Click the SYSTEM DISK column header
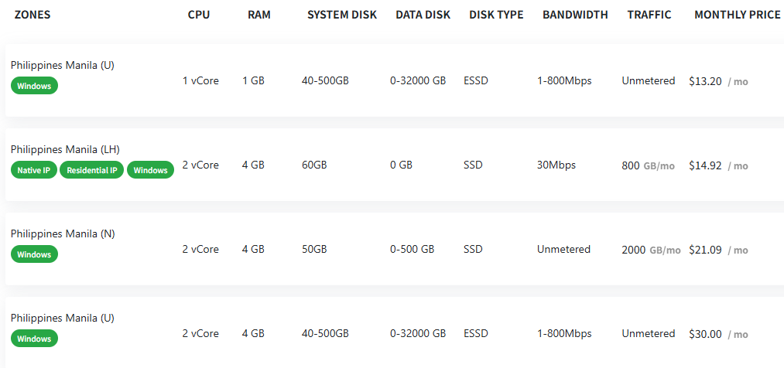 coord(342,15)
